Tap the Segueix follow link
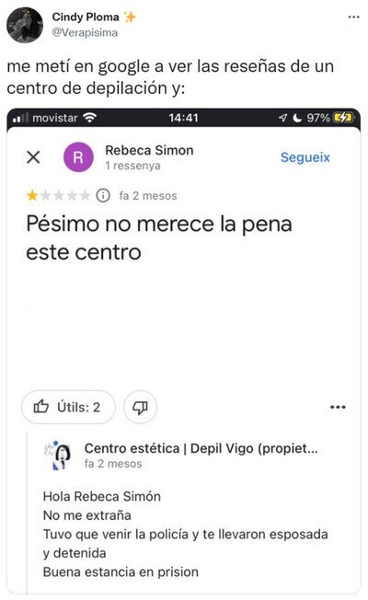Image resolution: width=368 pixels, height=600 pixels. [x=305, y=157]
